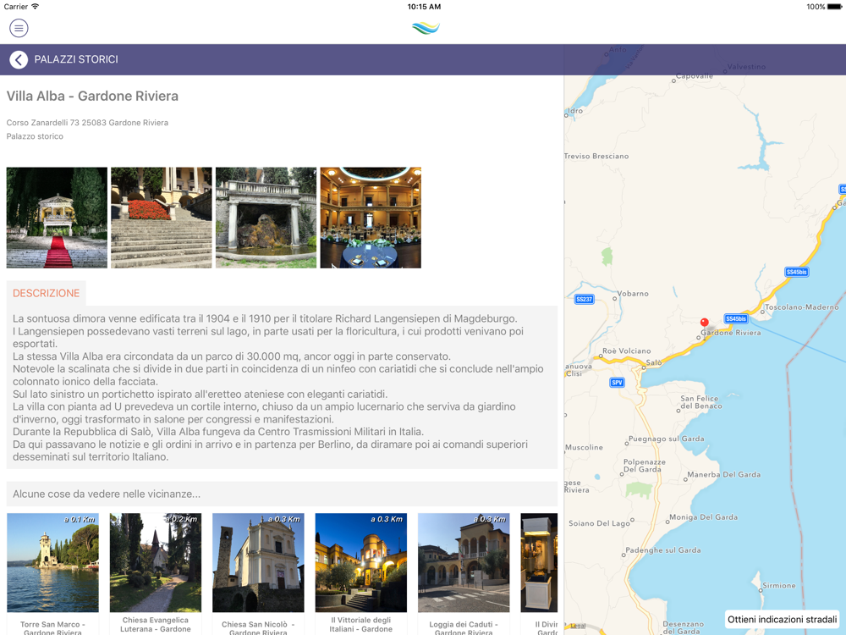Open the Loggia dei Caduti nearby card
Viewport: 846px width, 635px height.
(x=464, y=574)
